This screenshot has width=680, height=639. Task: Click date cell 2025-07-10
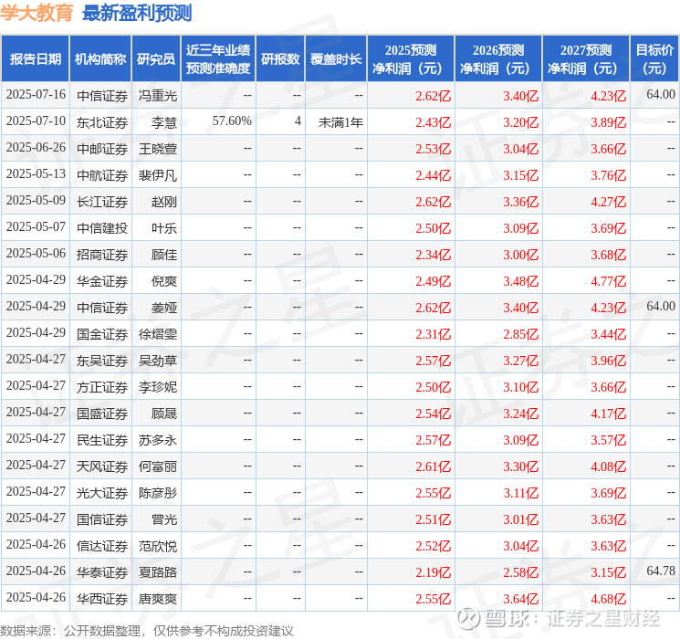point(36,121)
